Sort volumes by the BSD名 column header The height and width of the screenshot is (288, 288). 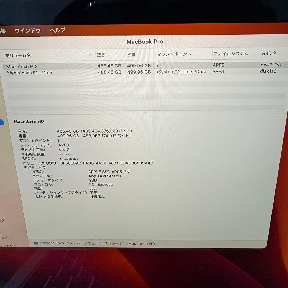coord(270,53)
